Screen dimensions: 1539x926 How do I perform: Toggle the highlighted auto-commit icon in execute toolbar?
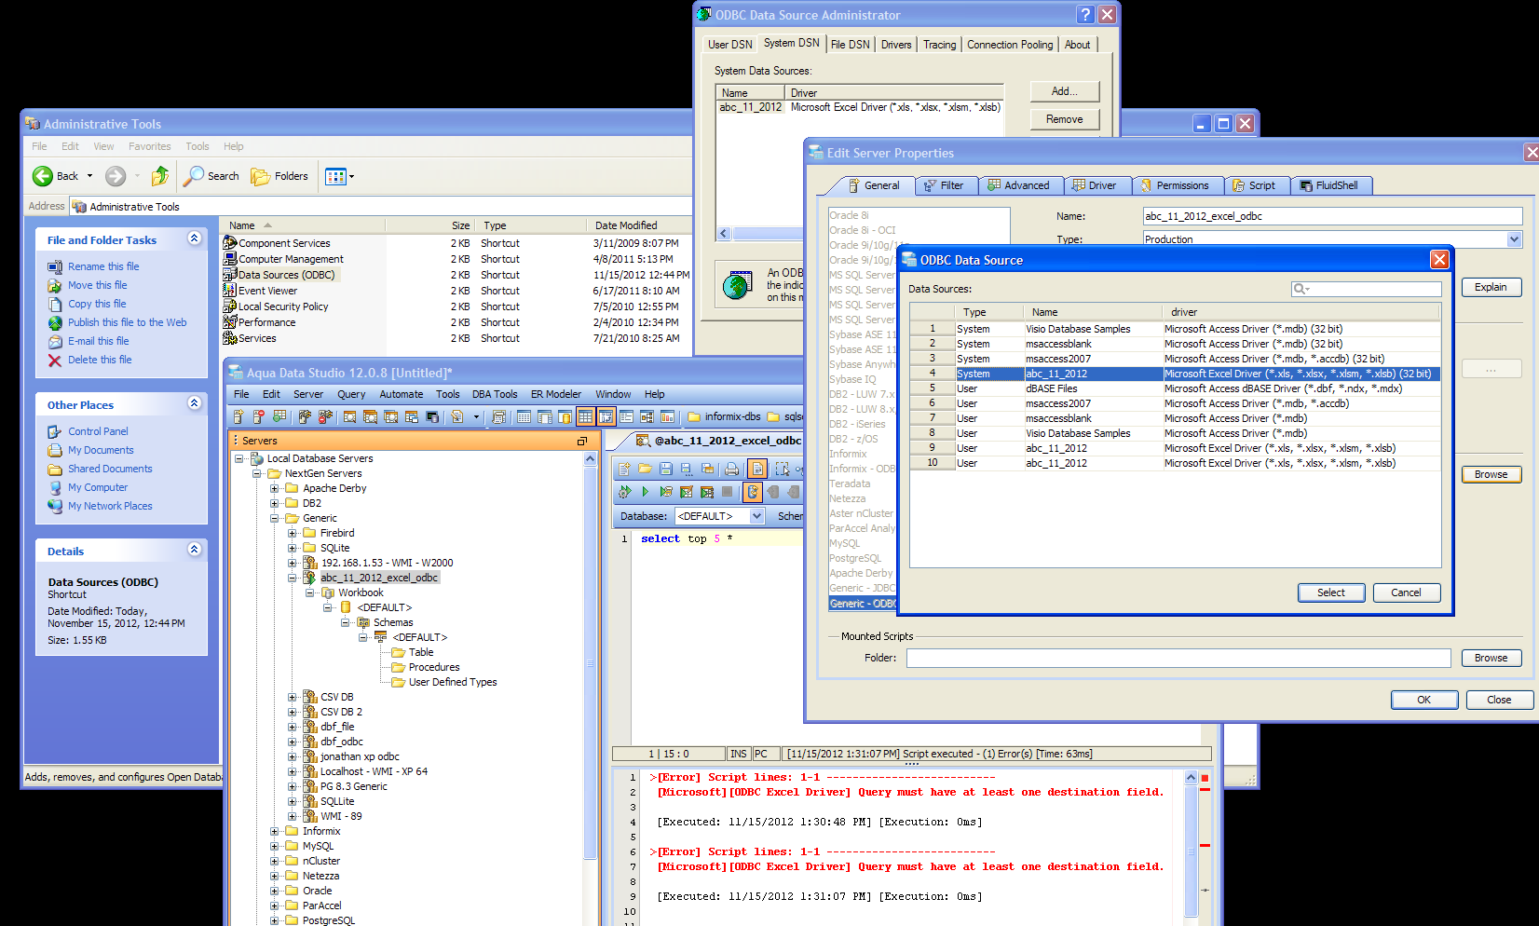click(x=752, y=492)
